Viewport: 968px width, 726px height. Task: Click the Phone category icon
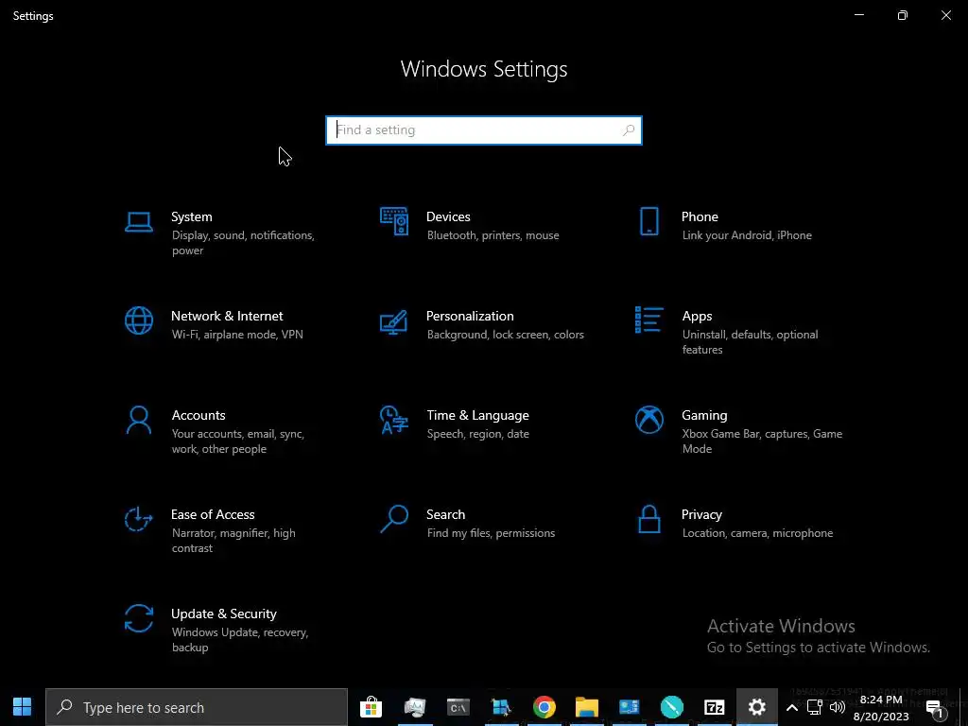(648, 221)
